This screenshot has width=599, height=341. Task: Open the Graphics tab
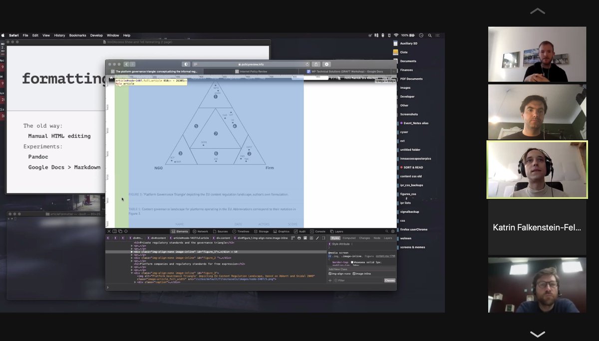(281, 231)
